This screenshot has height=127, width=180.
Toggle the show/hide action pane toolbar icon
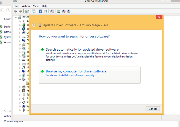click(45, 11)
